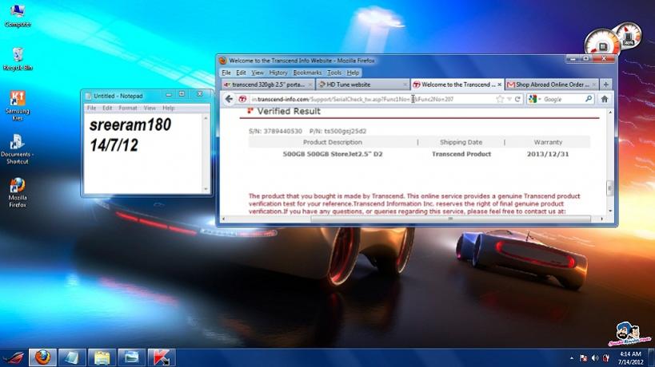Screen dimensions: 655x367
Task: Click the Notepad scroll up arrow
Action: pyautogui.click(x=206, y=118)
